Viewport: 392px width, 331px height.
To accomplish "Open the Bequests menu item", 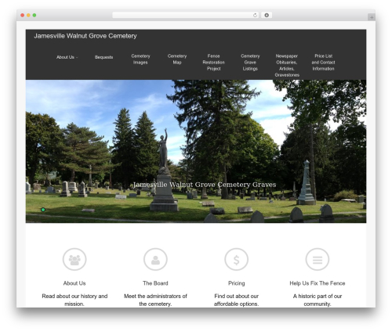I will [103, 57].
